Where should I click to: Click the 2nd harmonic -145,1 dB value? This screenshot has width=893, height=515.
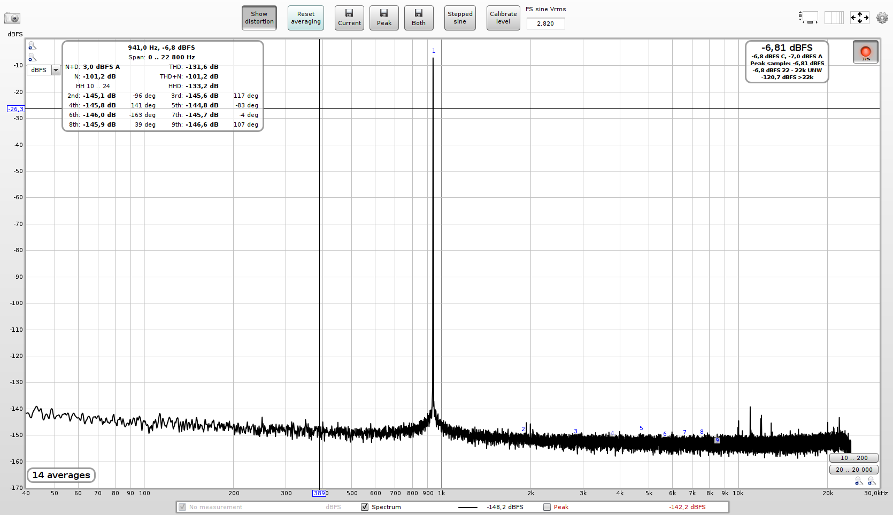click(x=99, y=96)
